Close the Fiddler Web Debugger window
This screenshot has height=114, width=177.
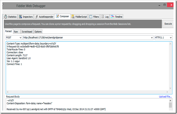click(171, 5)
